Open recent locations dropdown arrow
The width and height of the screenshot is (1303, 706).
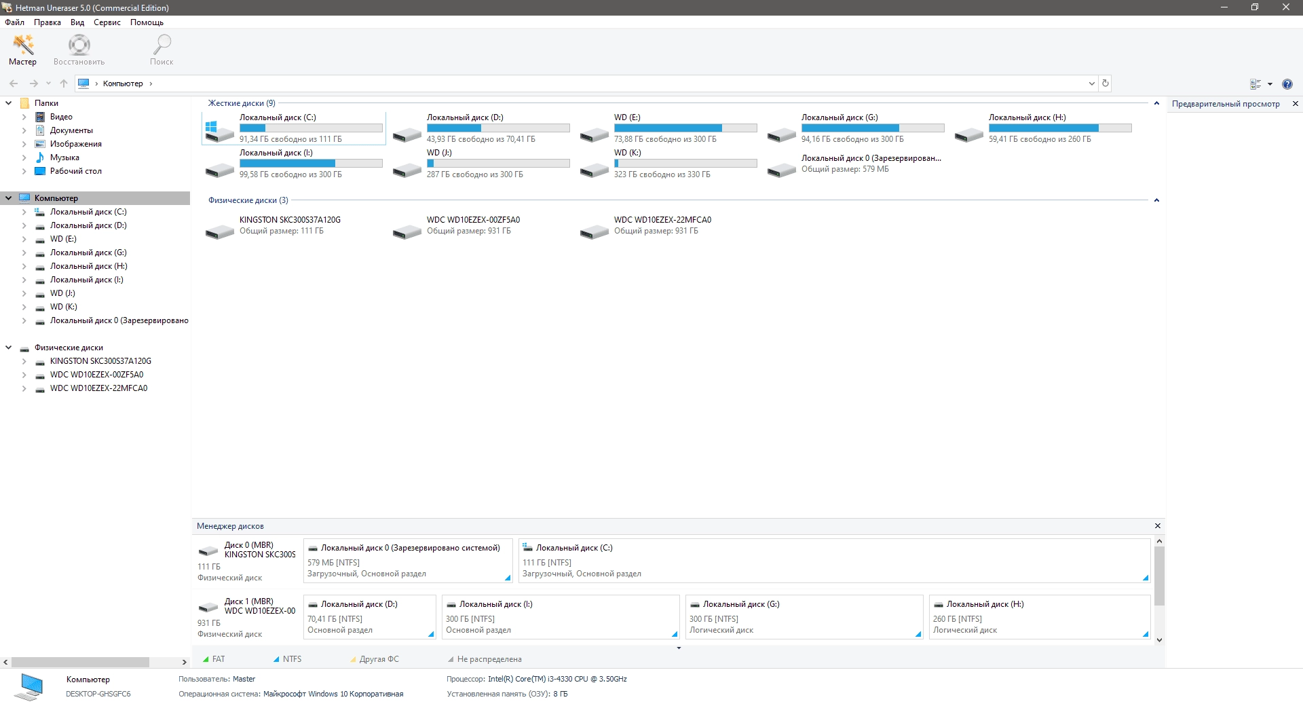click(x=48, y=83)
